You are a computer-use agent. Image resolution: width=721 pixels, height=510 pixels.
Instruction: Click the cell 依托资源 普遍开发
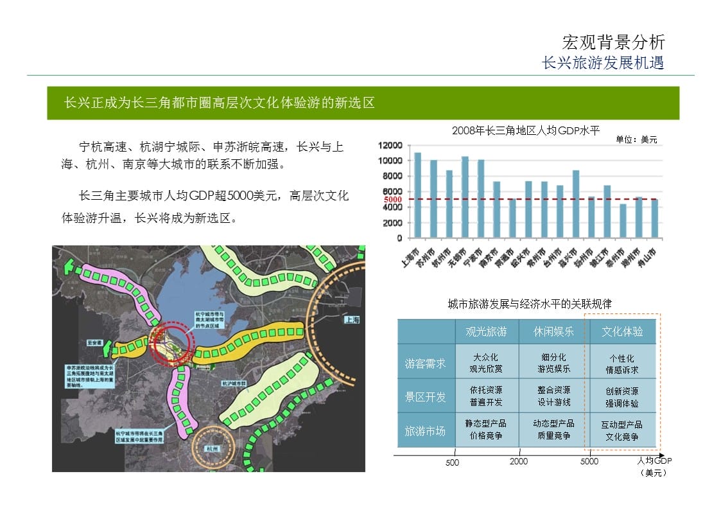tap(485, 396)
